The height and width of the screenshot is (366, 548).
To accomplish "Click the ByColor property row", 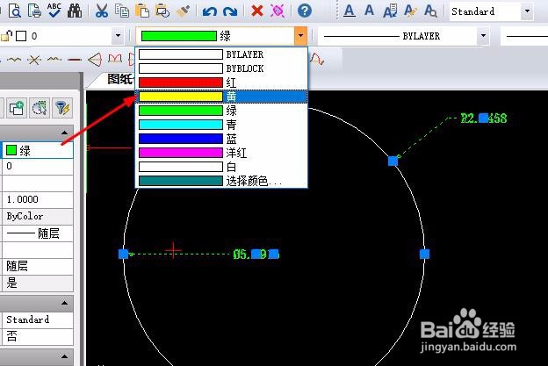I will [38, 217].
